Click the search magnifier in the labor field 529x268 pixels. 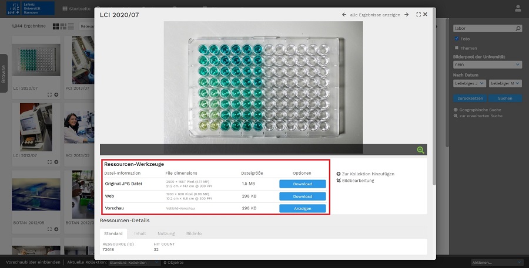pyautogui.click(x=518, y=29)
